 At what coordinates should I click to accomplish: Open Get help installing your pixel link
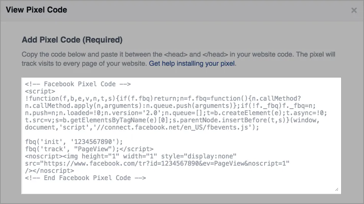[192, 63]
